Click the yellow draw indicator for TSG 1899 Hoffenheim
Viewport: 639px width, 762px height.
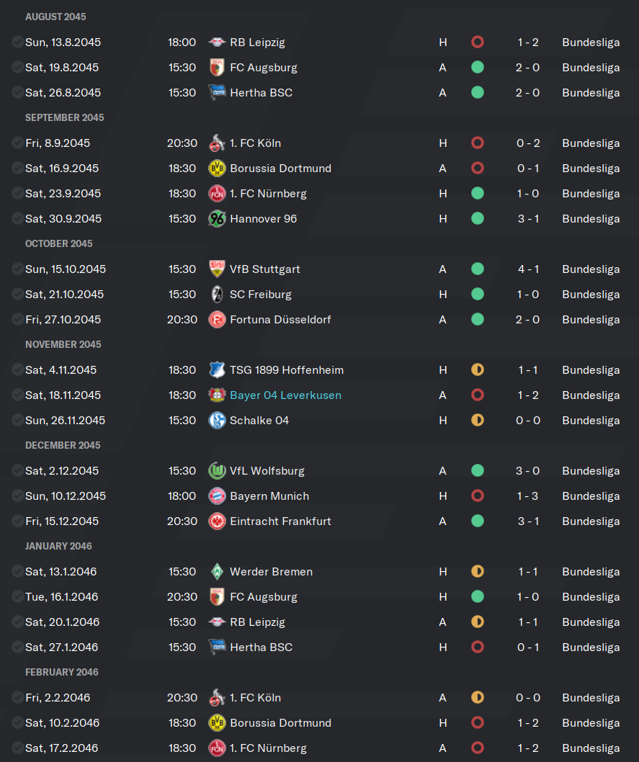tap(478, 369)
